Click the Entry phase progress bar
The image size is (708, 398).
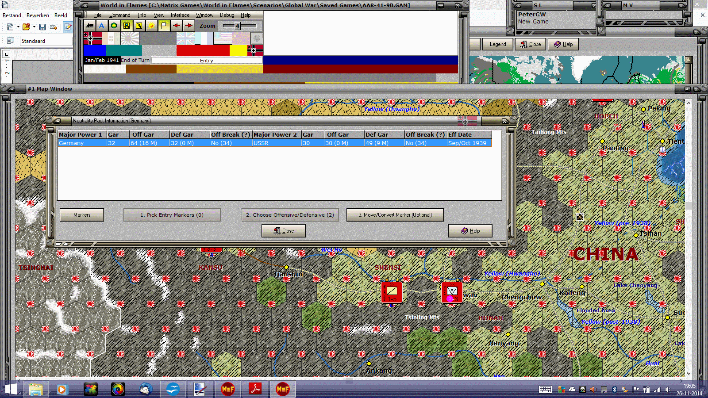click(207, 60)
